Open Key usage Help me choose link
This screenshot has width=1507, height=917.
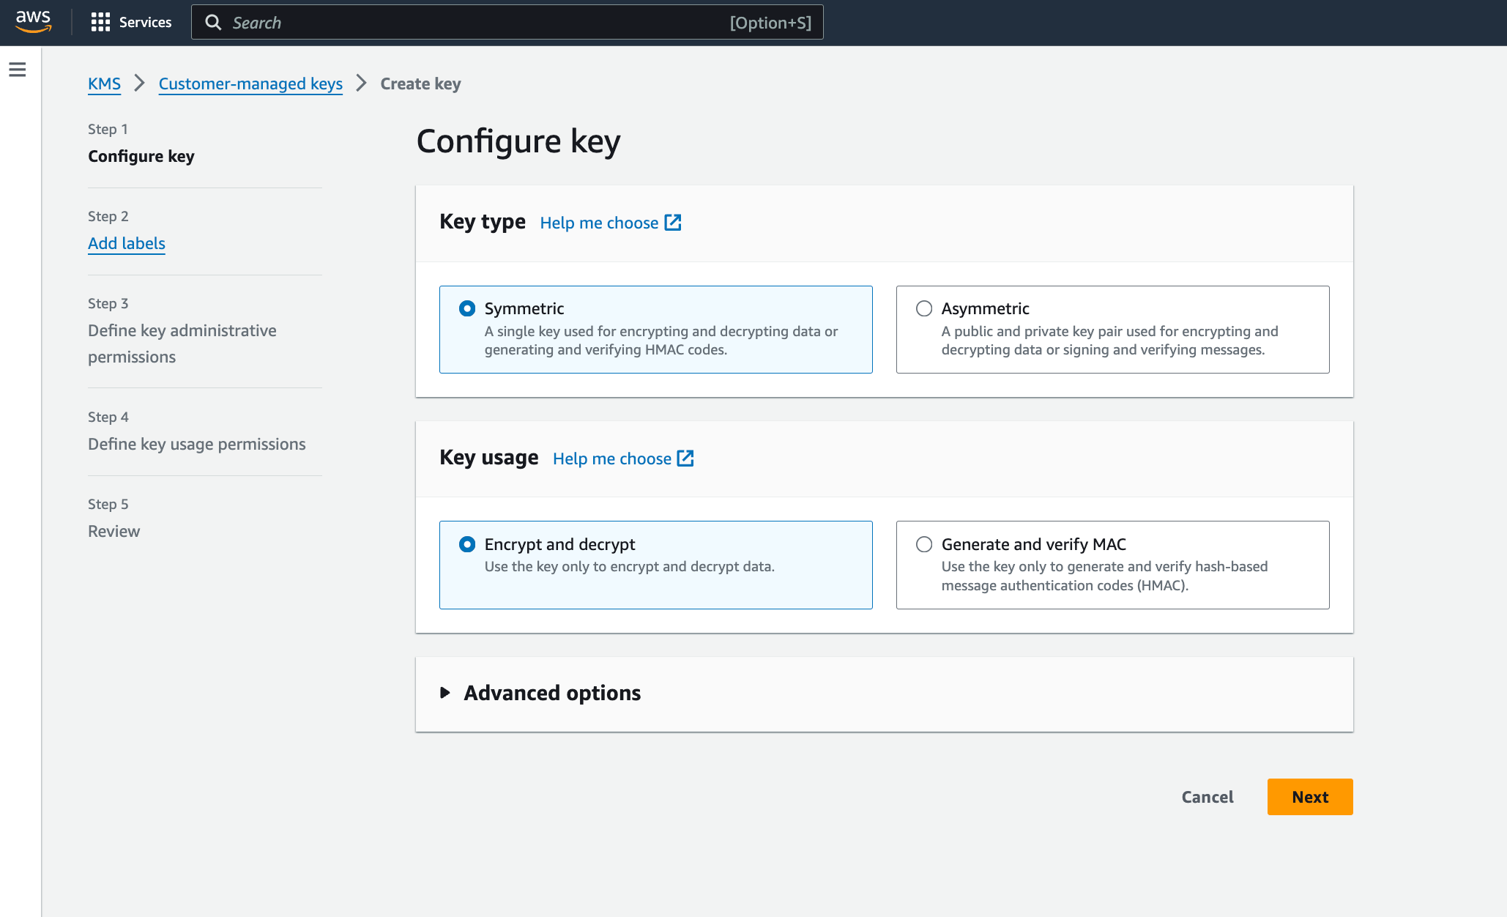pos(611,459)
